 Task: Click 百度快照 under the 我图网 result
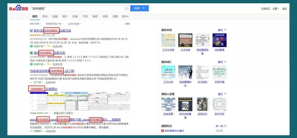[51, 131]
